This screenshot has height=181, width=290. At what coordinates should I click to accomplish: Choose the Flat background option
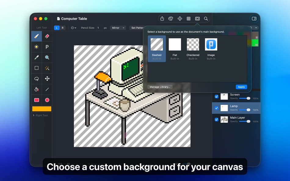click(x=175, y=49)
